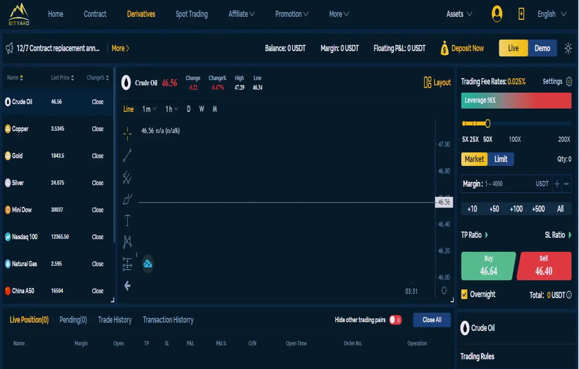Viewport: 580px width, 369px height.
Task: Collapse the drawing toolbar back arrow
Action: 128,286
